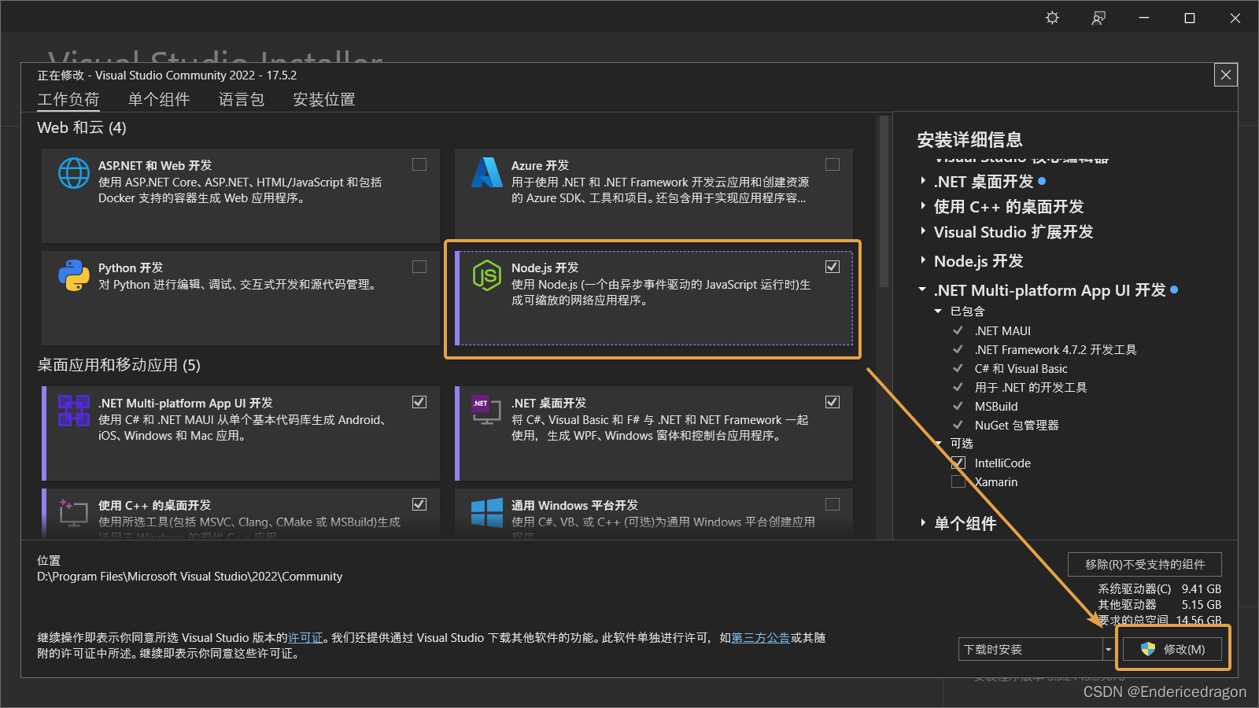Enable the Xamarin optional component
The height and width of the screenshot is (708, 1259).
point(958,481)
